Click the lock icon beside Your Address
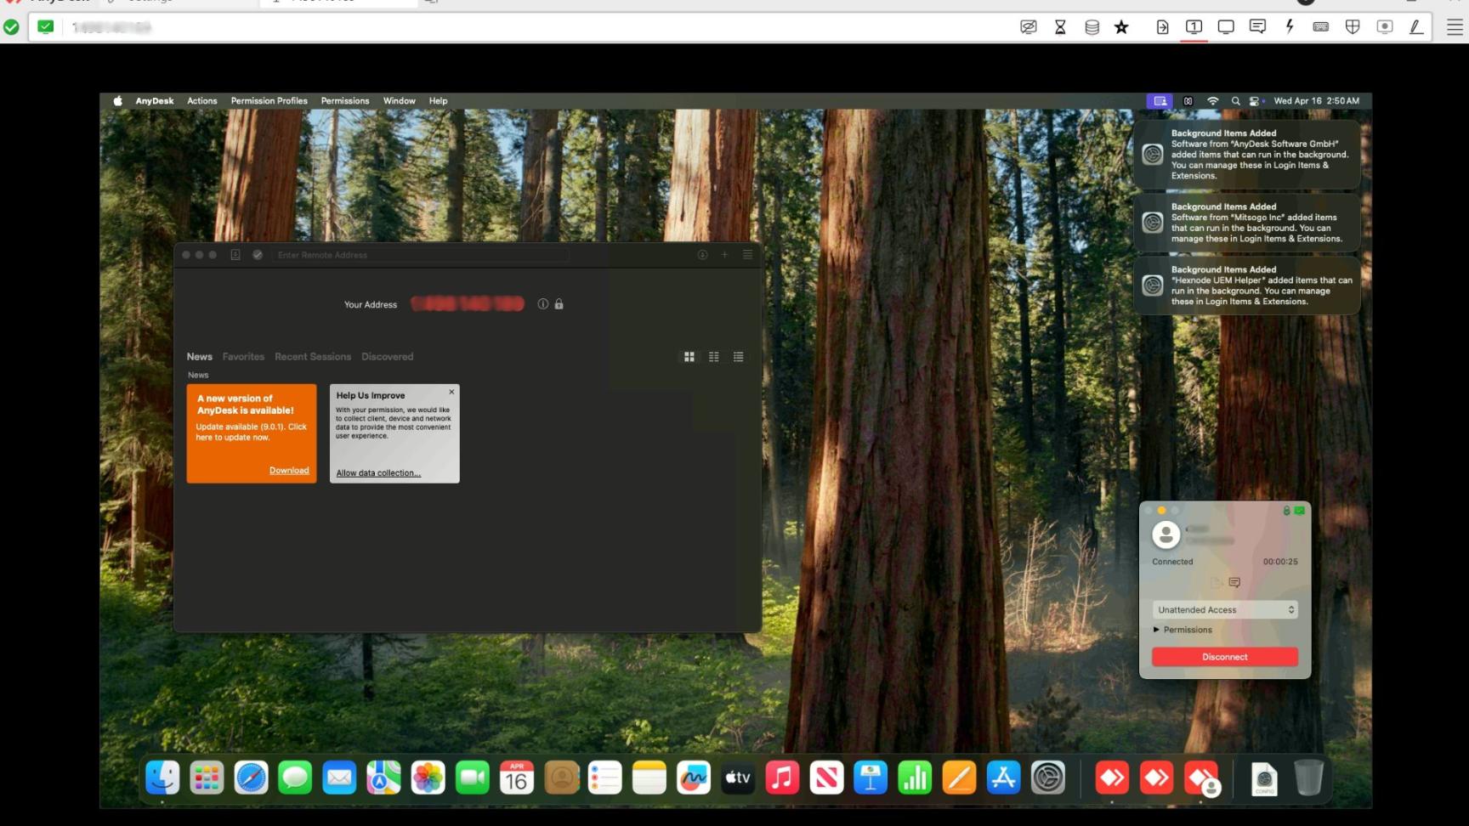1469x826 pixels. click(x=559, y=304)
